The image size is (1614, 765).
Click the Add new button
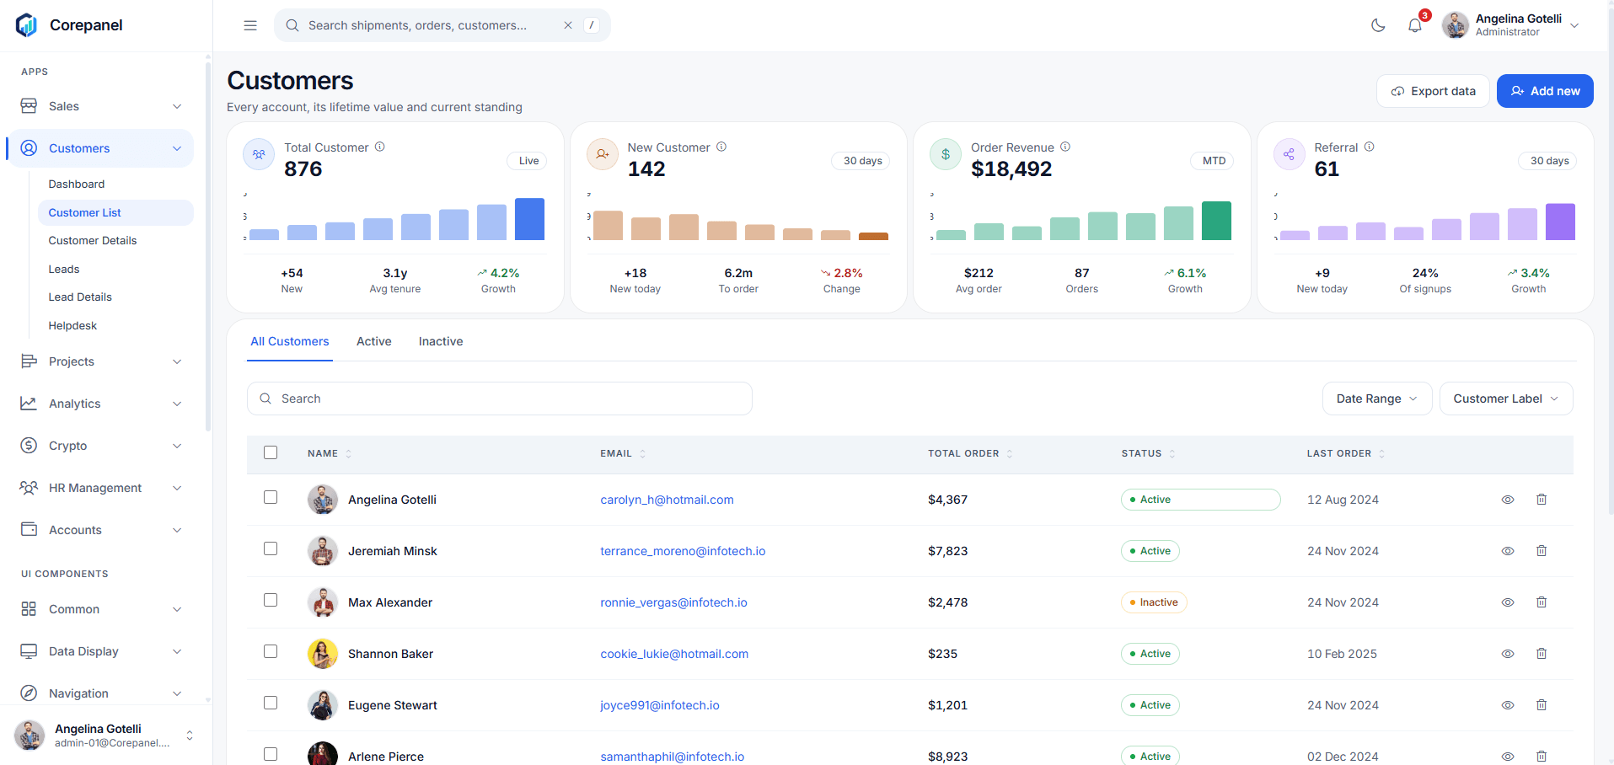[1545, 91]
